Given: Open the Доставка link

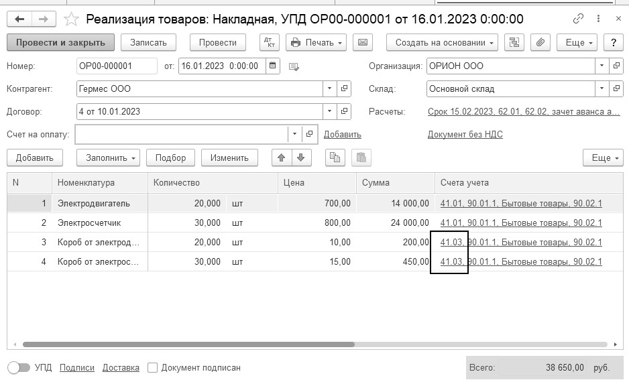Looking at the screenshot, I should 121,367.
